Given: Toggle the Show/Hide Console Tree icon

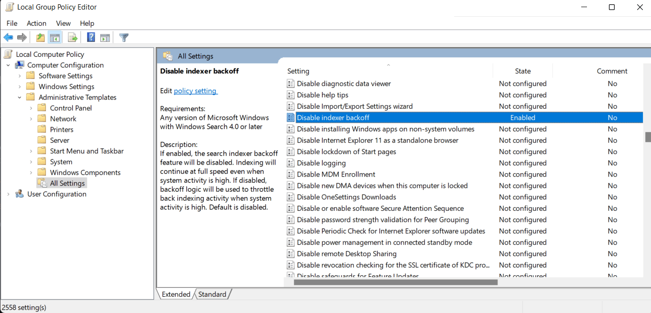Looking at the screenshot, I should click(x=55, y=38).
